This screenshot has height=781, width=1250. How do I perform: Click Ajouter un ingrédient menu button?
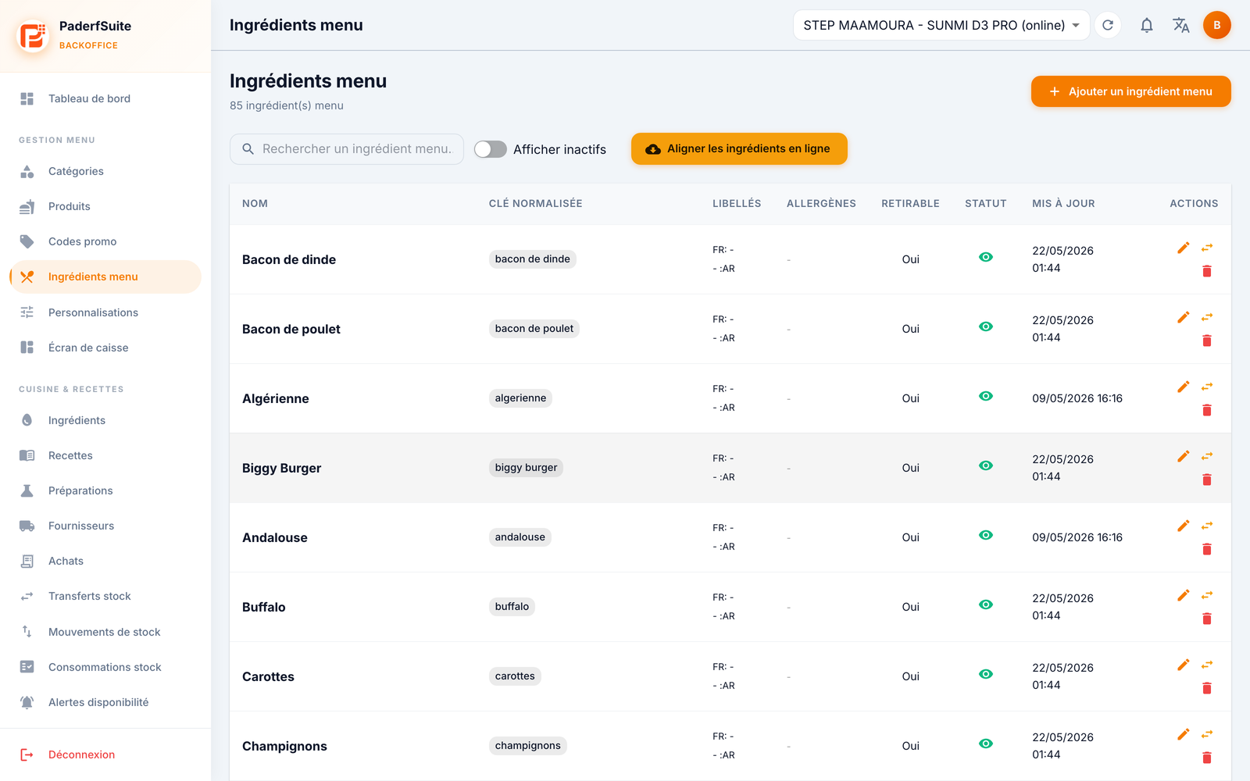click(x=1130, y=91)
